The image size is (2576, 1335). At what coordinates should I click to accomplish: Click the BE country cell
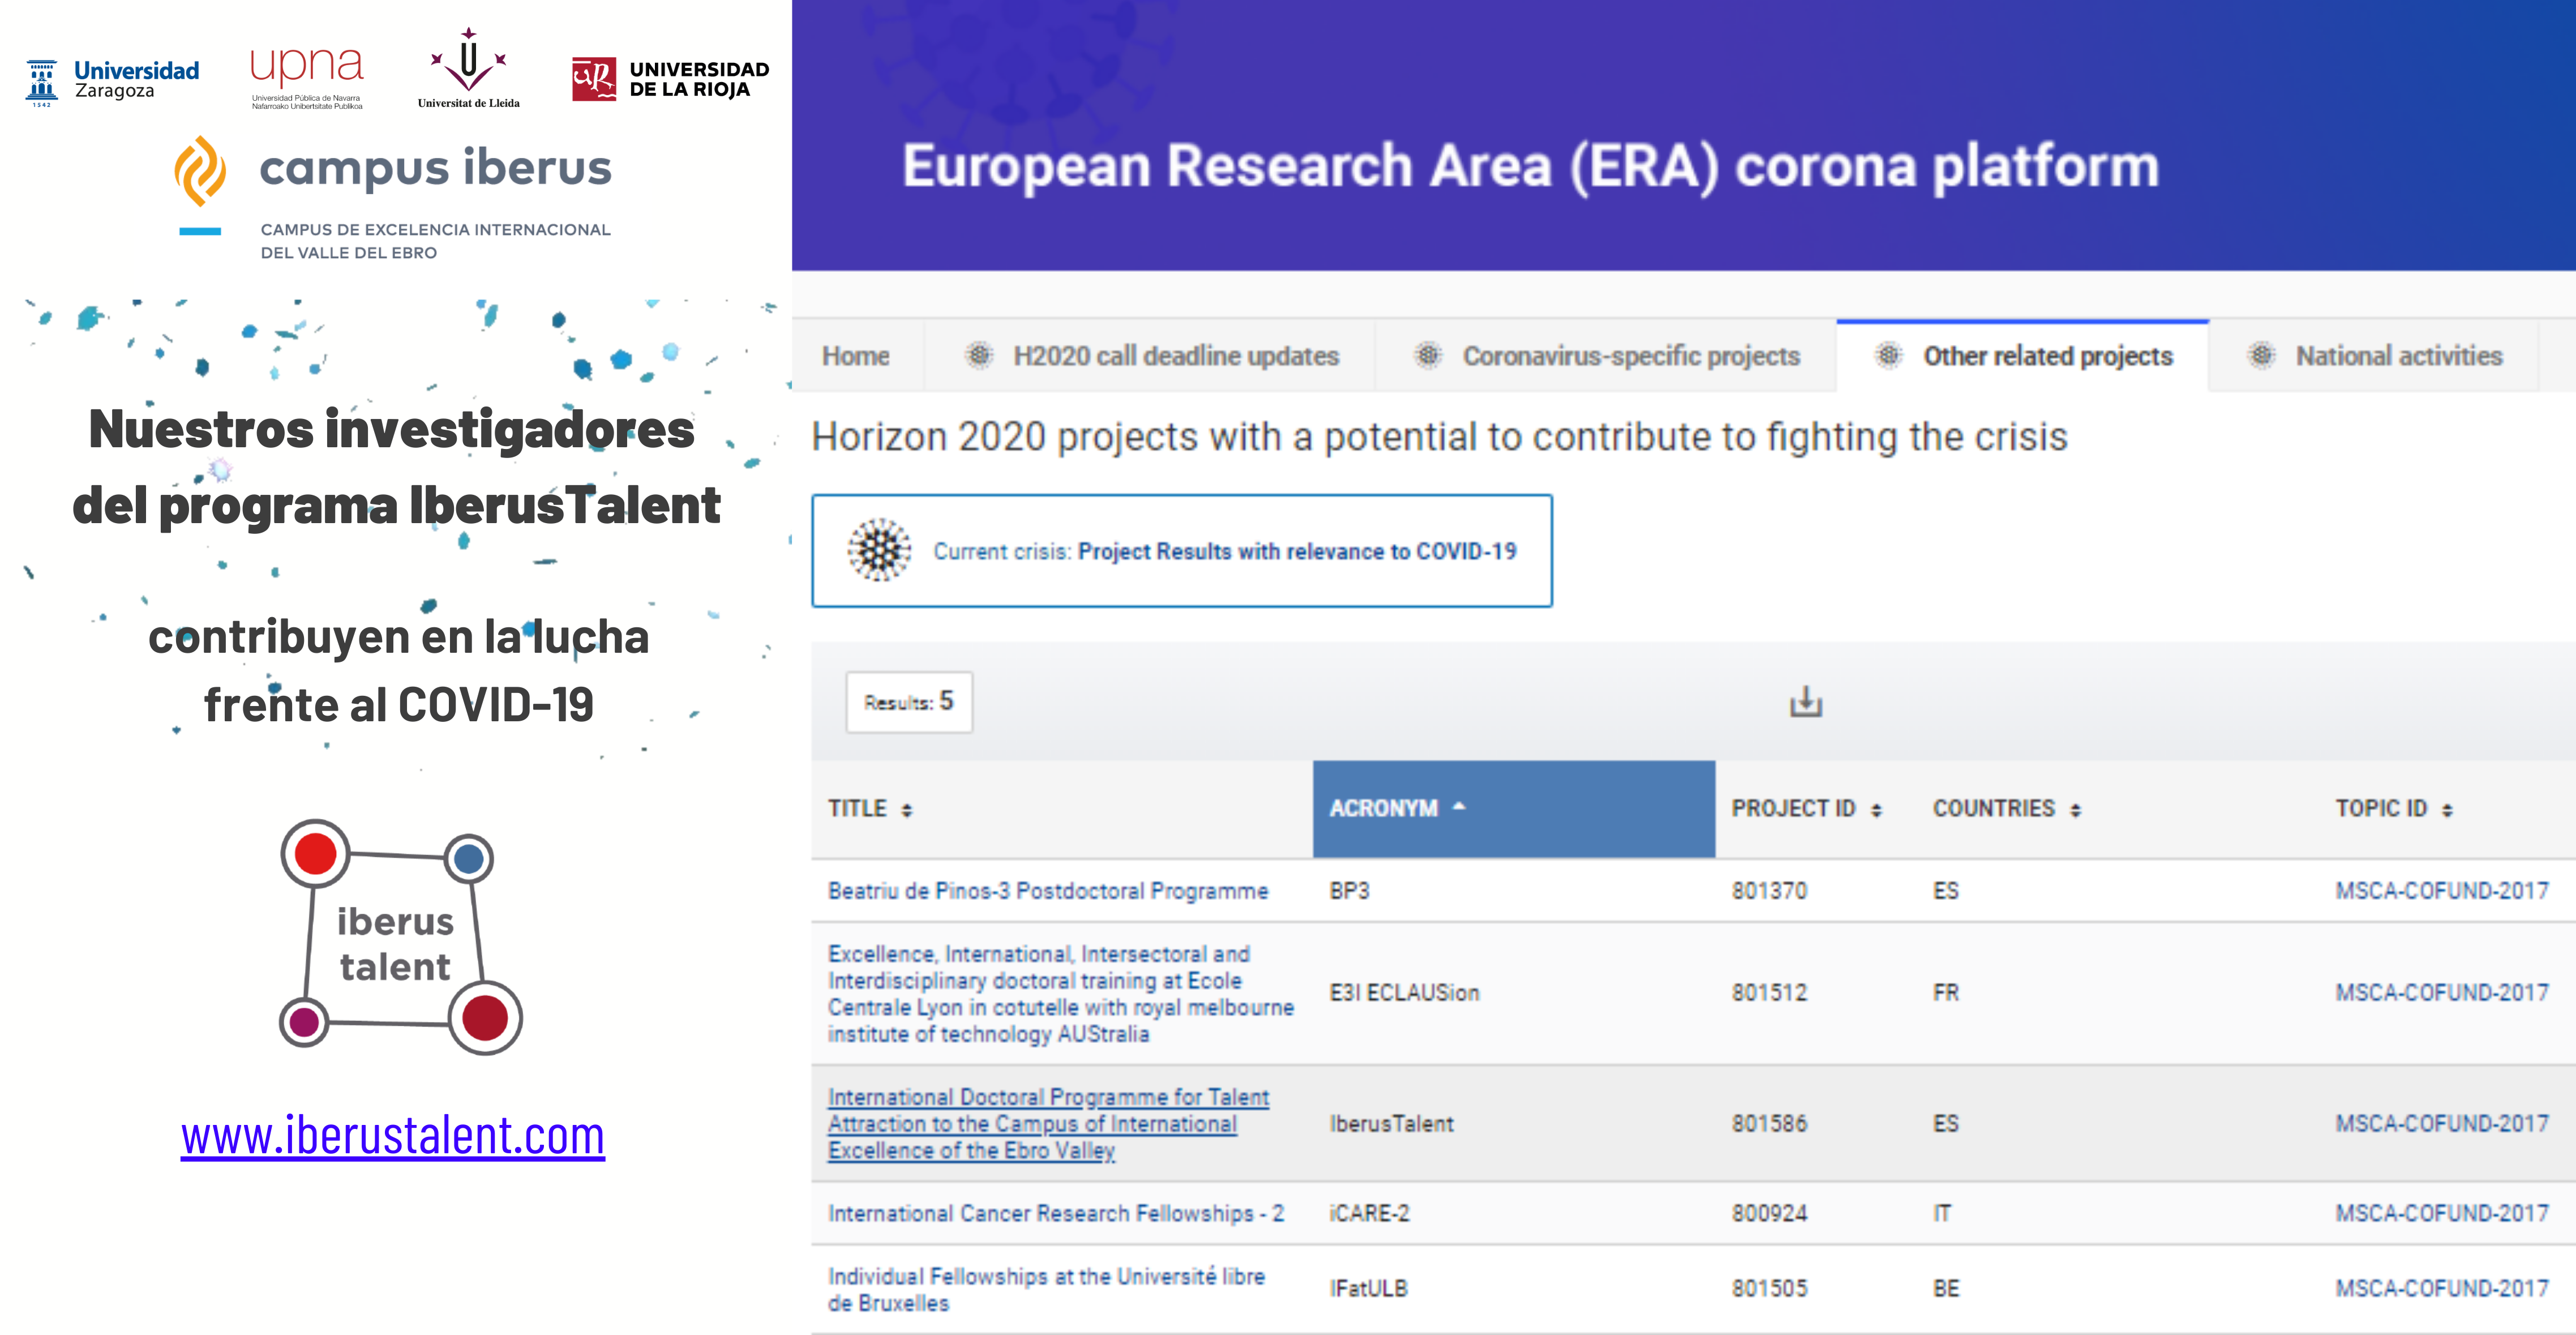[x=1945, y=1289]
